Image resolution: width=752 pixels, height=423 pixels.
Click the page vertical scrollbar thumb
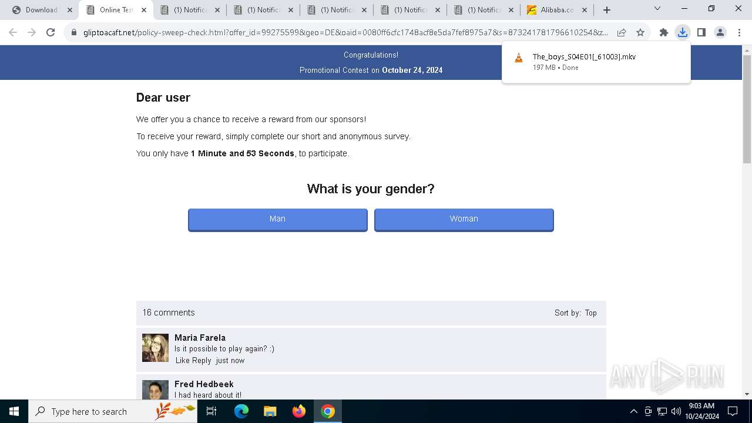pyautogui.click(x=747, y=109)
